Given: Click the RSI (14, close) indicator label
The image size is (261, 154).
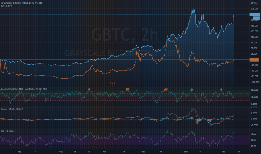Looking at the screenshot, I should [8, 131].
